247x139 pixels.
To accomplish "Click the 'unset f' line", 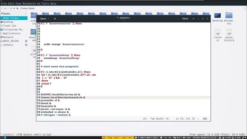I will pos(46,83).
